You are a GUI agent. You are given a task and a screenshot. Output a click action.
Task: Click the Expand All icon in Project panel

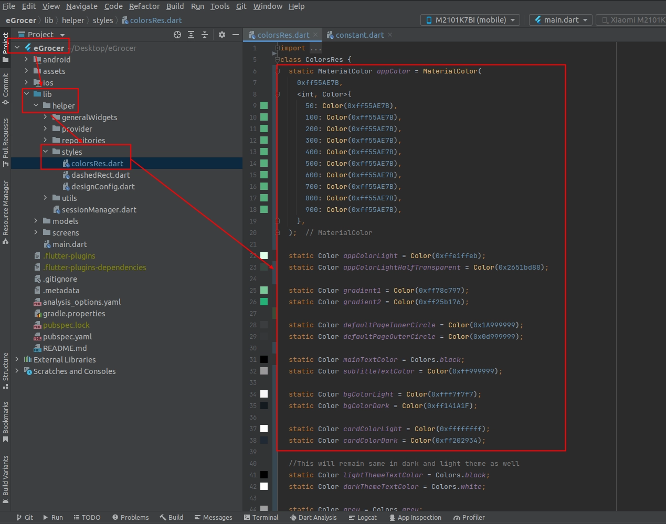pyautogui.click(x=191, y=35)
